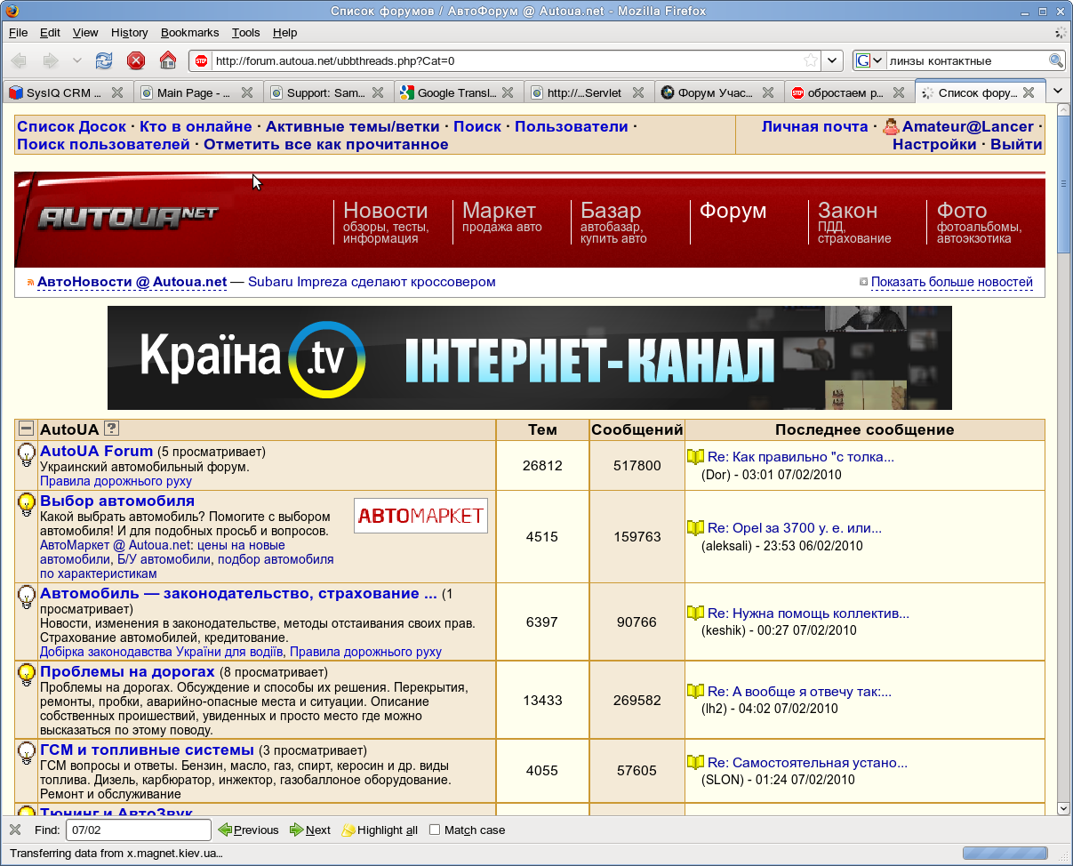Switch to the SysIQ CRM tab
The height and width of the screenshot is (866, 1073).
(x=68, y=92)
